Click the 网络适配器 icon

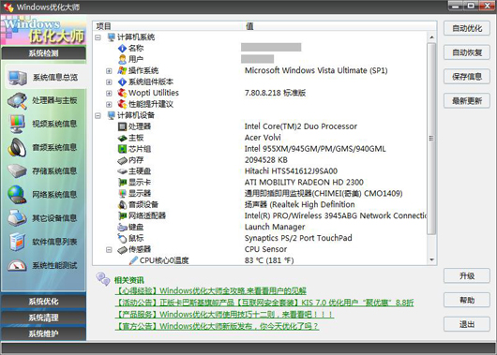[x=122, y=216]
